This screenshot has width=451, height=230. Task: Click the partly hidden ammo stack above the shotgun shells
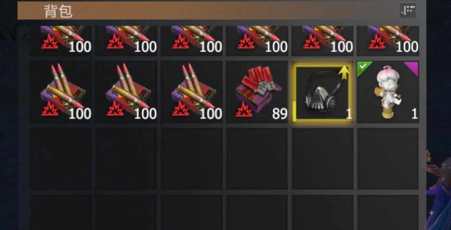pos(257,41)
